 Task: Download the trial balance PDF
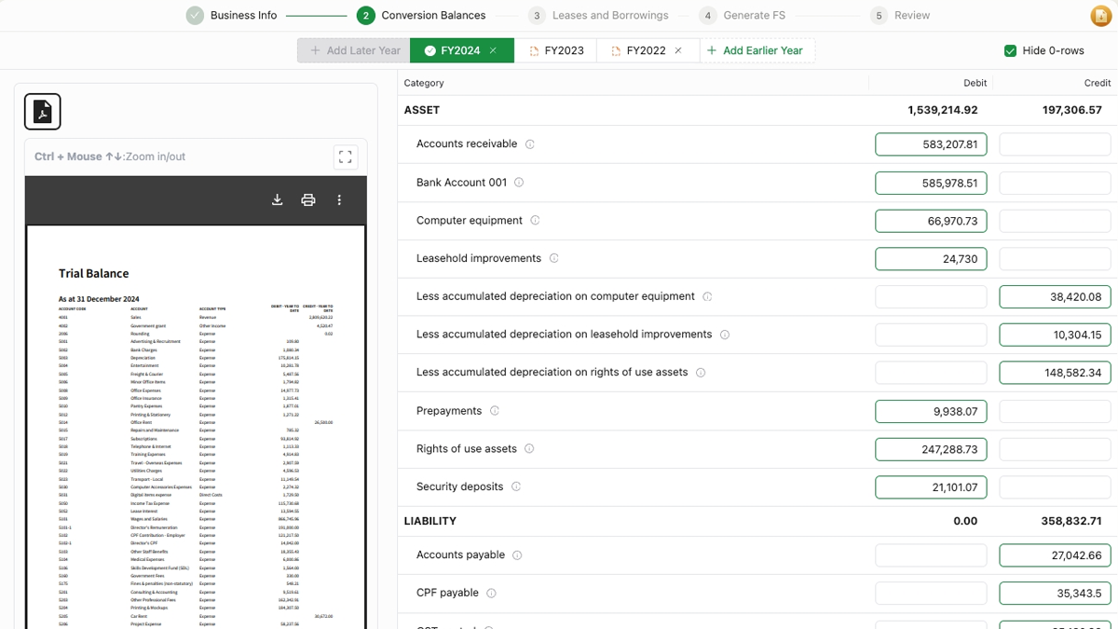(277, 200)
